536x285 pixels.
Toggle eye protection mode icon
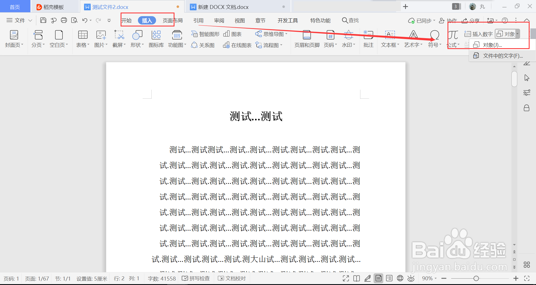click(x=411, y=278)
